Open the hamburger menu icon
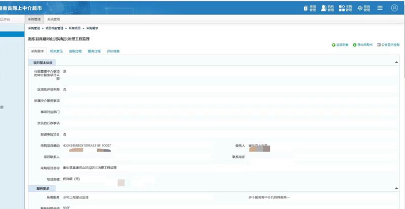 [380, 8]
